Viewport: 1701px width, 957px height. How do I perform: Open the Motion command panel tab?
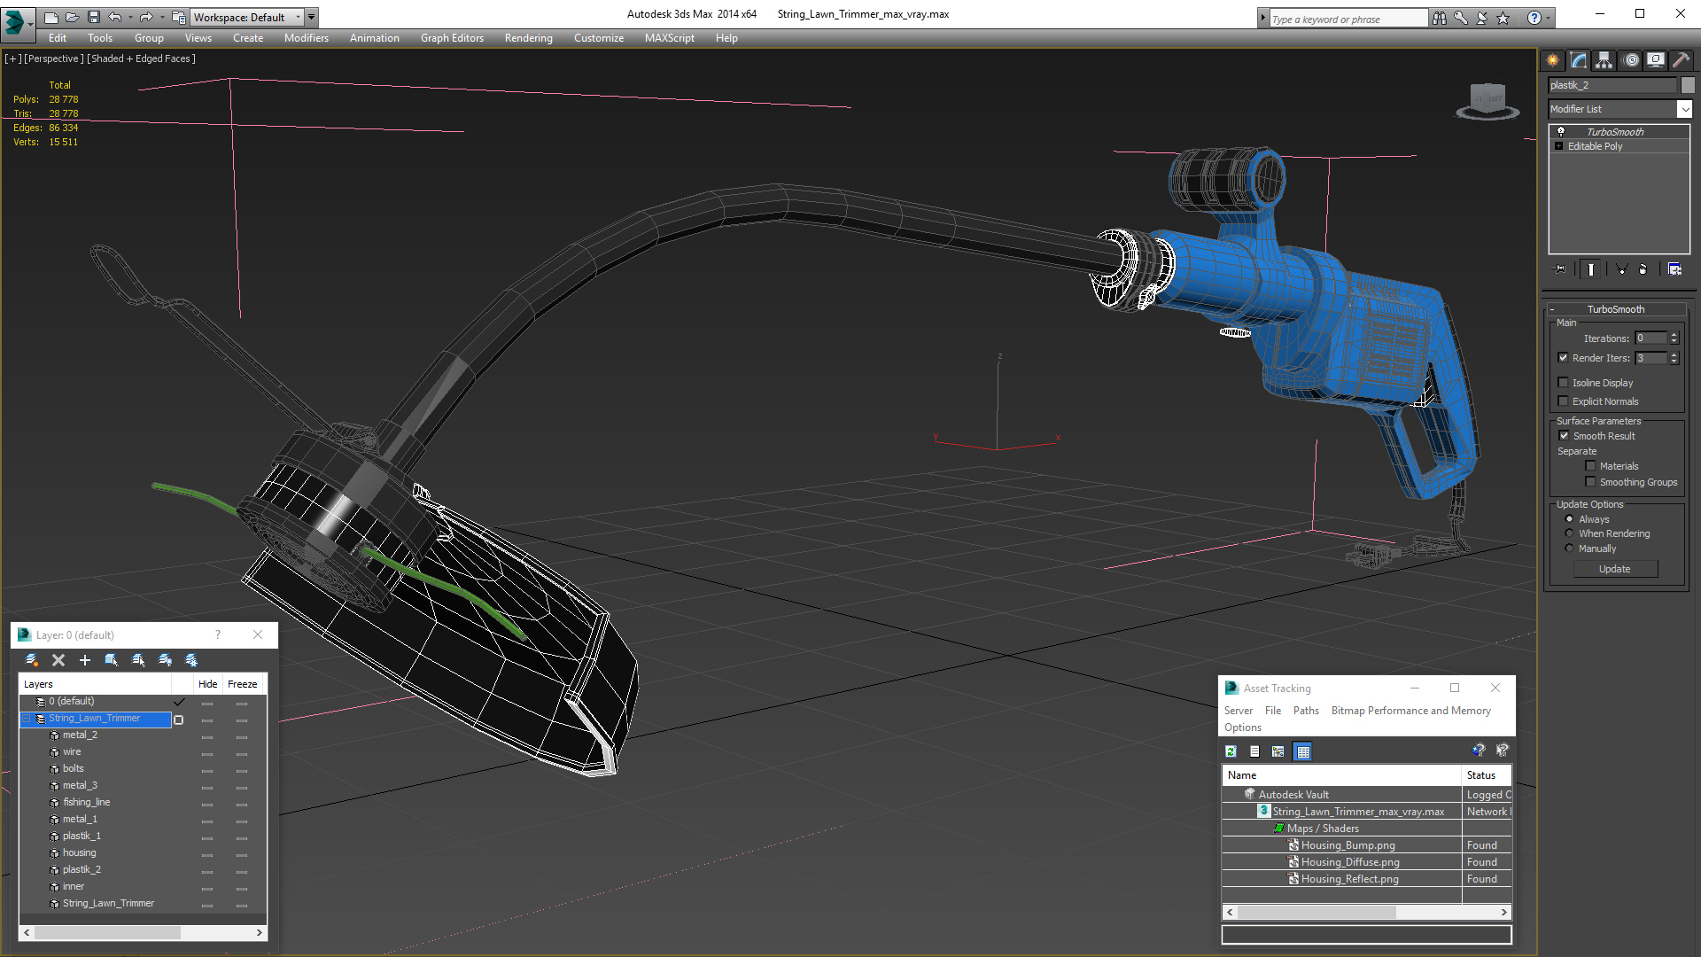1631,60
